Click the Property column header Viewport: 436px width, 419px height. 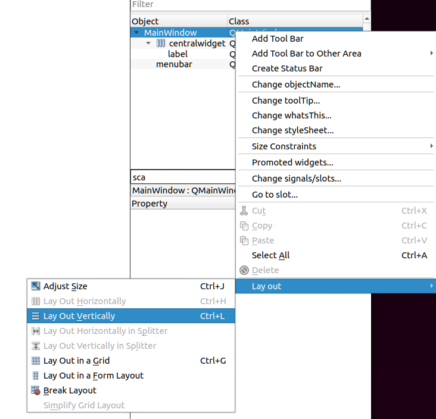pyautogui.click(x=183, y=204)
